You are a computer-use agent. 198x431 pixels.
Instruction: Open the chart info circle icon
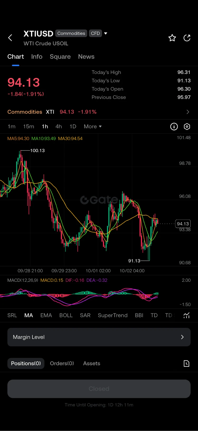(174, 127)
